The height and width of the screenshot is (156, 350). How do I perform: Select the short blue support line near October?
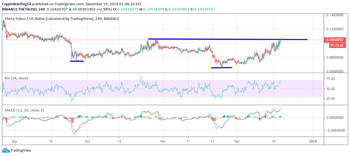coord(77,61)
